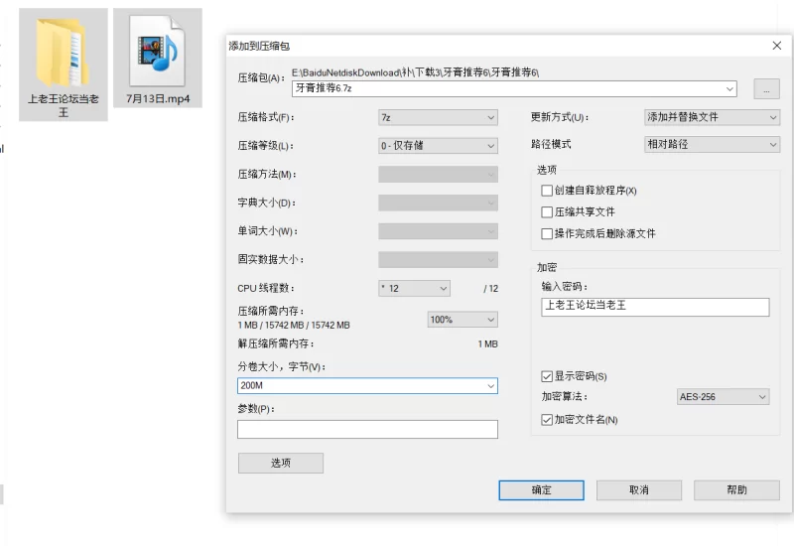
Task: Open the CPU 线程数 dropdown showing 12
Action: tap(414, 288)
